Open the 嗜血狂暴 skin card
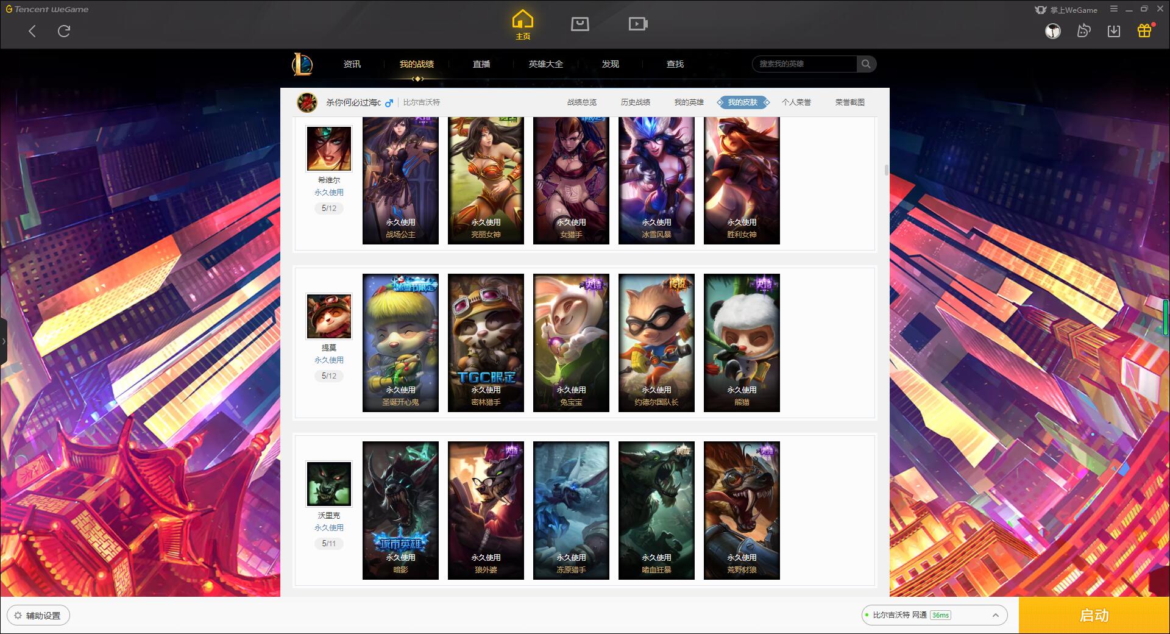 [656, 510]
